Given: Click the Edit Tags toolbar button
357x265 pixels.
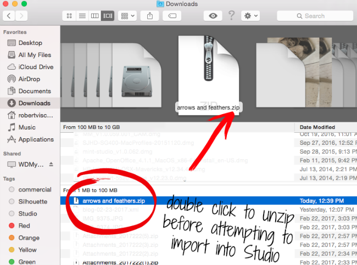Looking at the screenshot, I should pos(172,16).
